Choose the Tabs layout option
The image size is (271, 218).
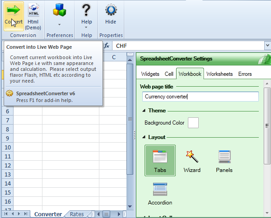160,161
